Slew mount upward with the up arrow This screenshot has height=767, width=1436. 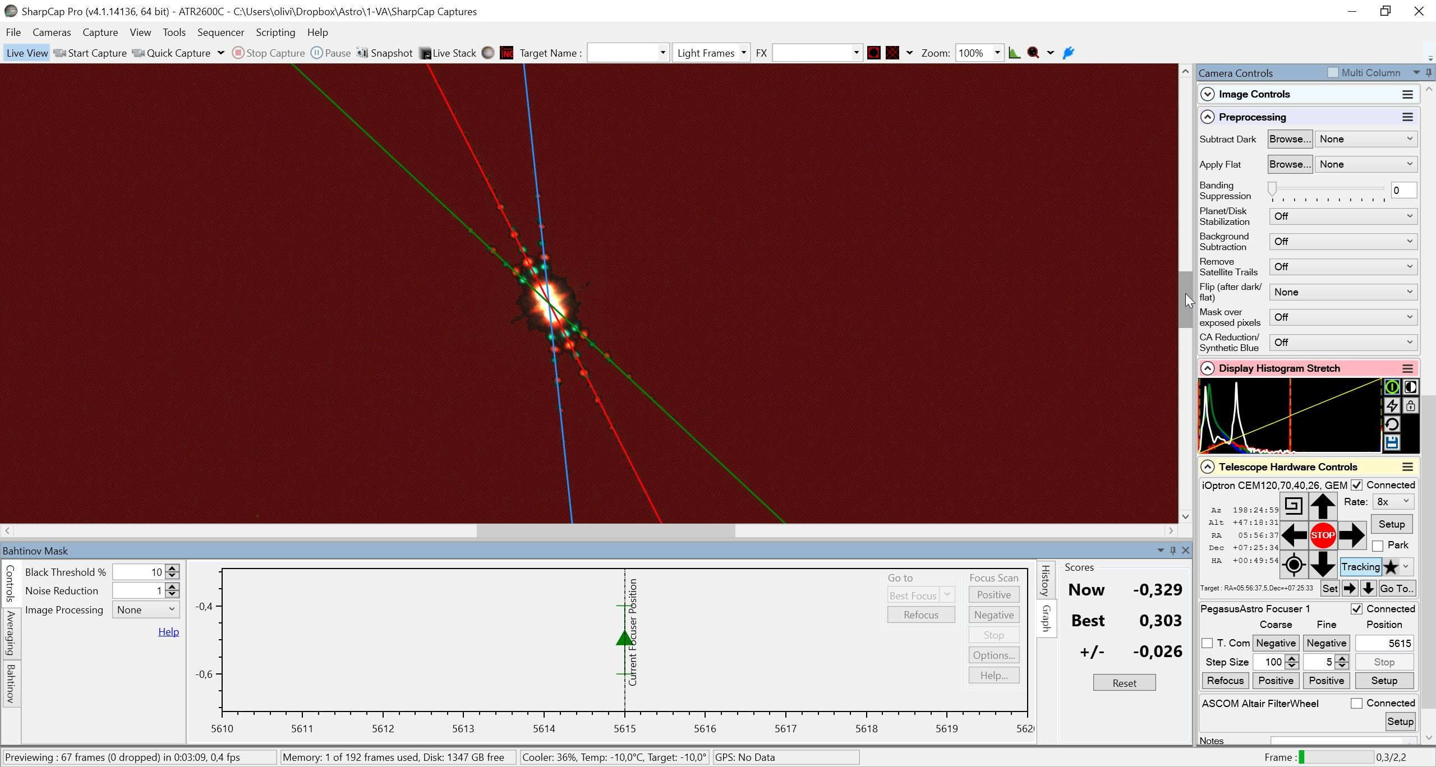1322,506
